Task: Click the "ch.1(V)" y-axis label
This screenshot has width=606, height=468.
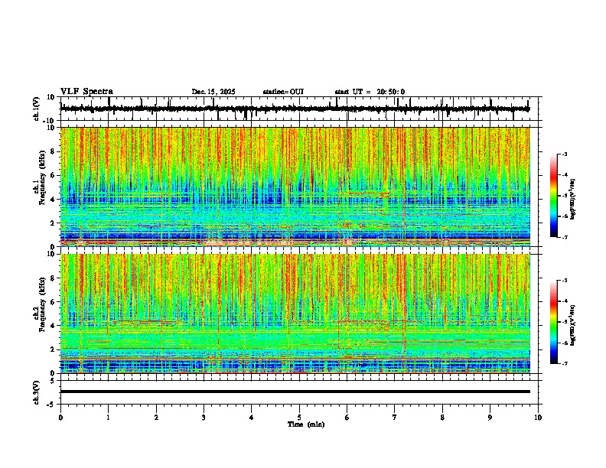Action: (x=37, y=109)
